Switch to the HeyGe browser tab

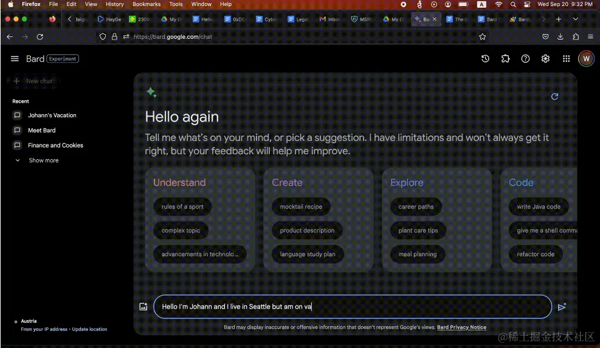pyautogui.click(x=110, y=19)
